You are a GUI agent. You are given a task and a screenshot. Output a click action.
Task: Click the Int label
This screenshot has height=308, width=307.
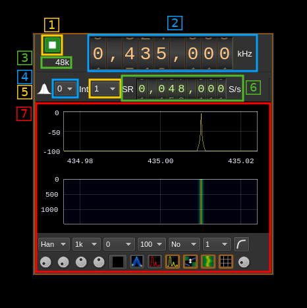tap(84, 90)
